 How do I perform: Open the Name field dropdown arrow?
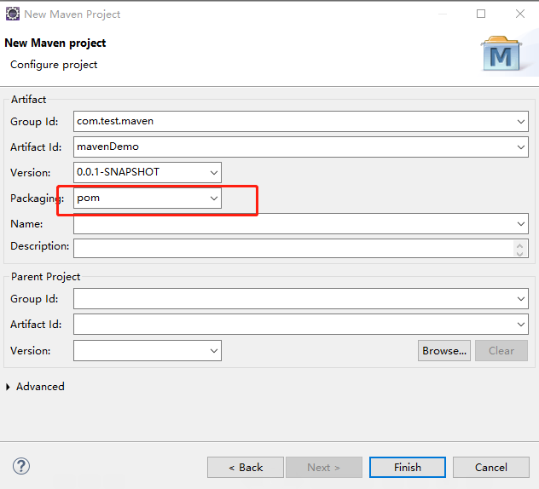pos(521,224)
